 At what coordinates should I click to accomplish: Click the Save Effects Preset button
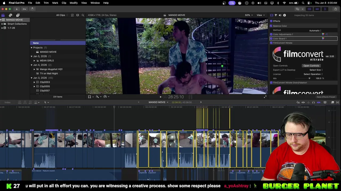pos(326,97)
